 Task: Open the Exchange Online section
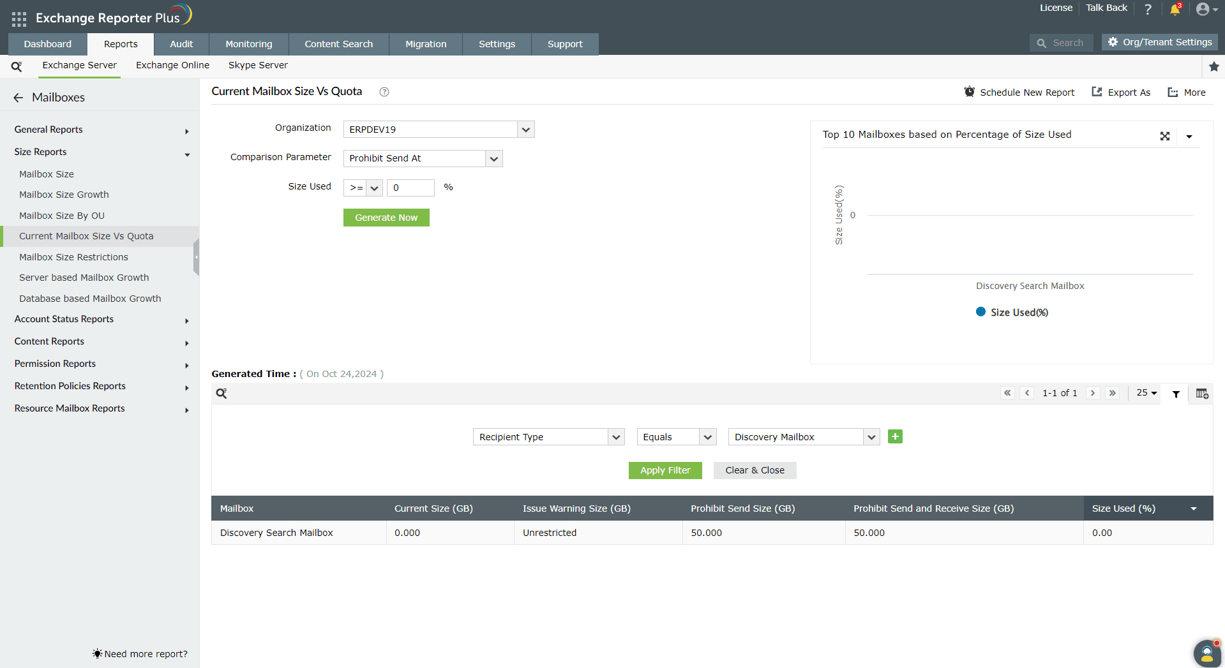tap(172, 65)
